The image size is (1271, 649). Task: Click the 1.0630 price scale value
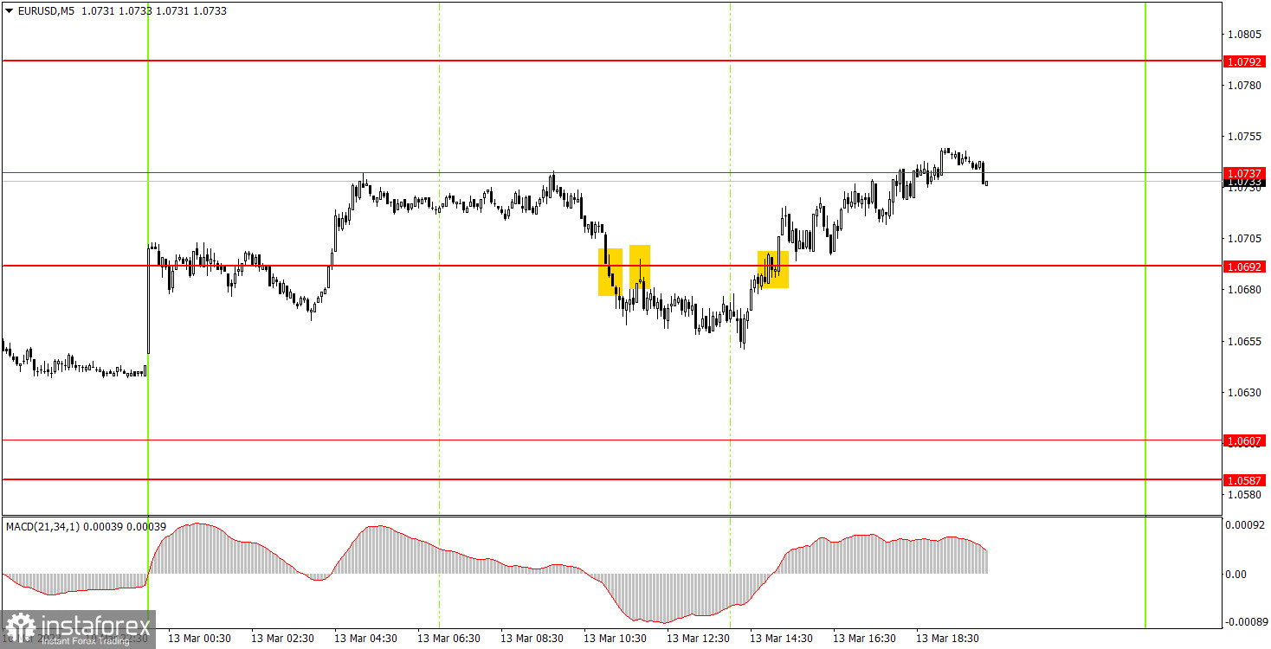pos(1243,392)
